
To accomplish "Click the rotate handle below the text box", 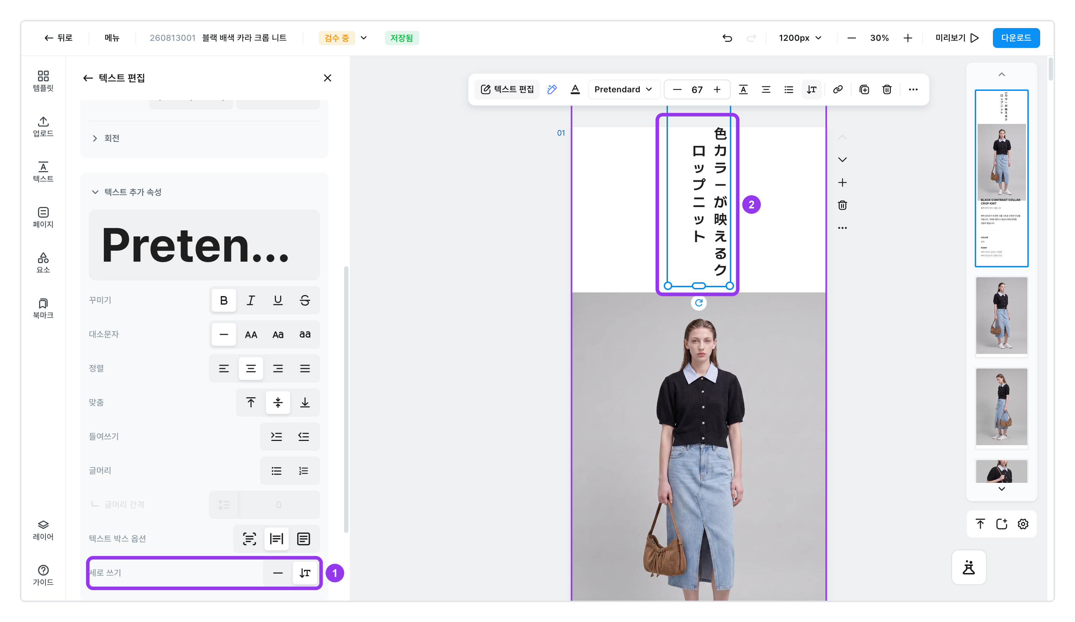I will click(x=699, y=303).
